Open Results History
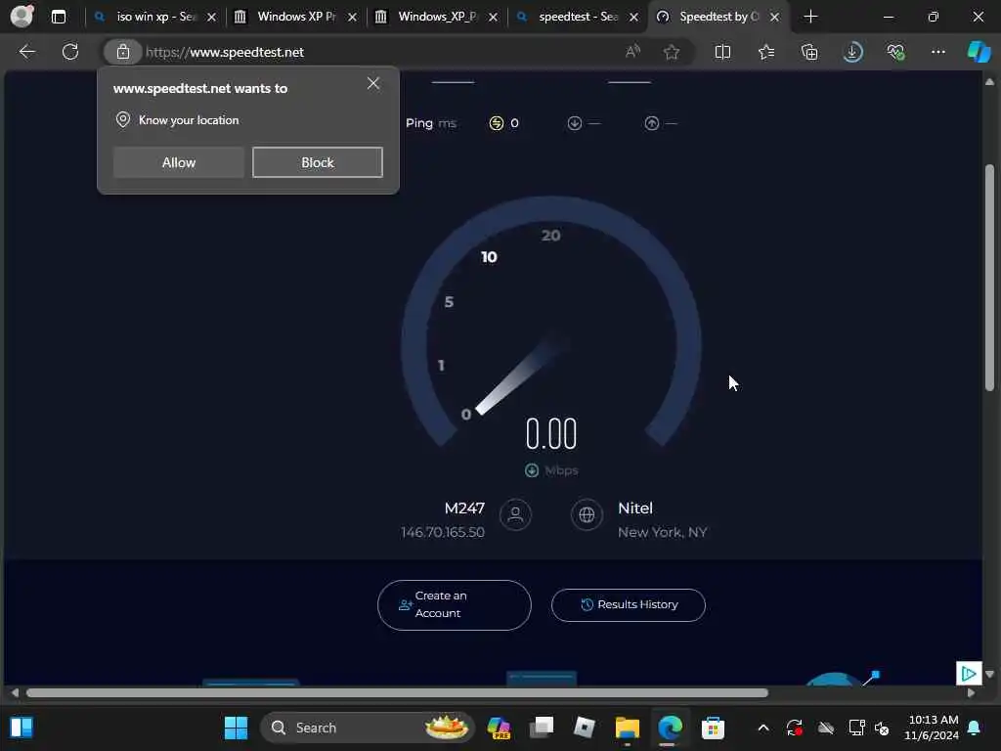The width and height of the screenshot is (1001, 751). coord(629,604)
